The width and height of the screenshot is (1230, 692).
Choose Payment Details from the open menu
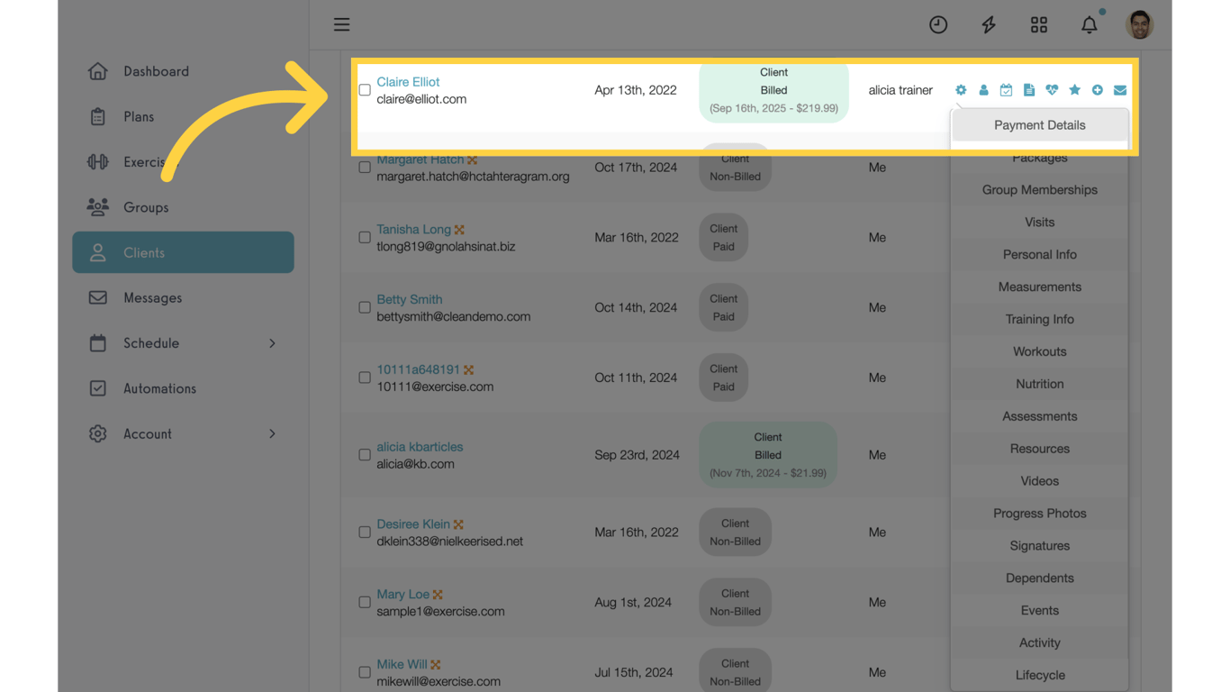point(1039,124)
